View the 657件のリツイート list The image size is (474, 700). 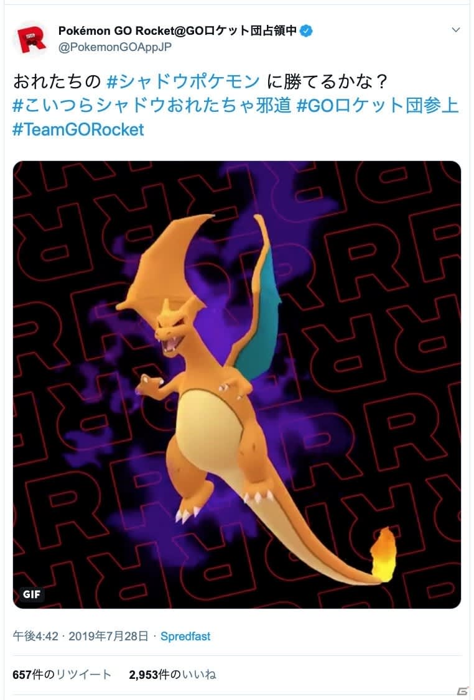(62, 674)
